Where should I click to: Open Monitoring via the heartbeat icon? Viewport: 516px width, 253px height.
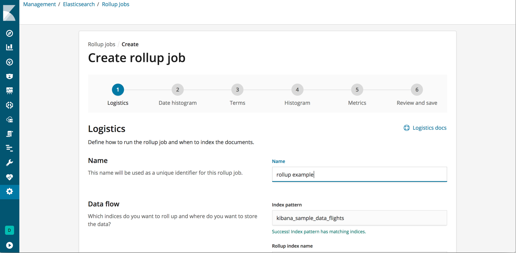point(9,177)
